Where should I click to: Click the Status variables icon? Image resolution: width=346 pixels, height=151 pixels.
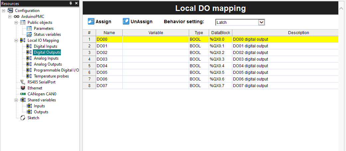pos(29,34)
